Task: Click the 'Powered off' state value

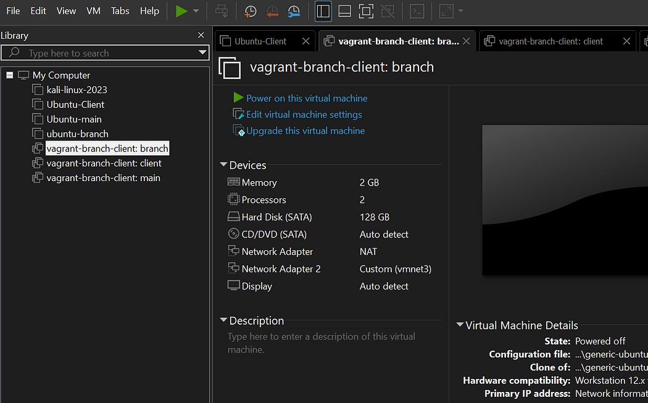Action: pyautogui.click(x=600, y=341)
